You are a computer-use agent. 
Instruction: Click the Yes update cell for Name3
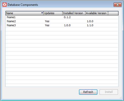pyautogui.click(x=47, y=25)
